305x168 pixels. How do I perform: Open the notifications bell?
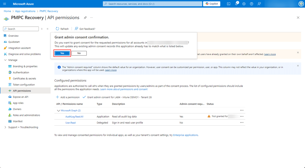[236, 4]
